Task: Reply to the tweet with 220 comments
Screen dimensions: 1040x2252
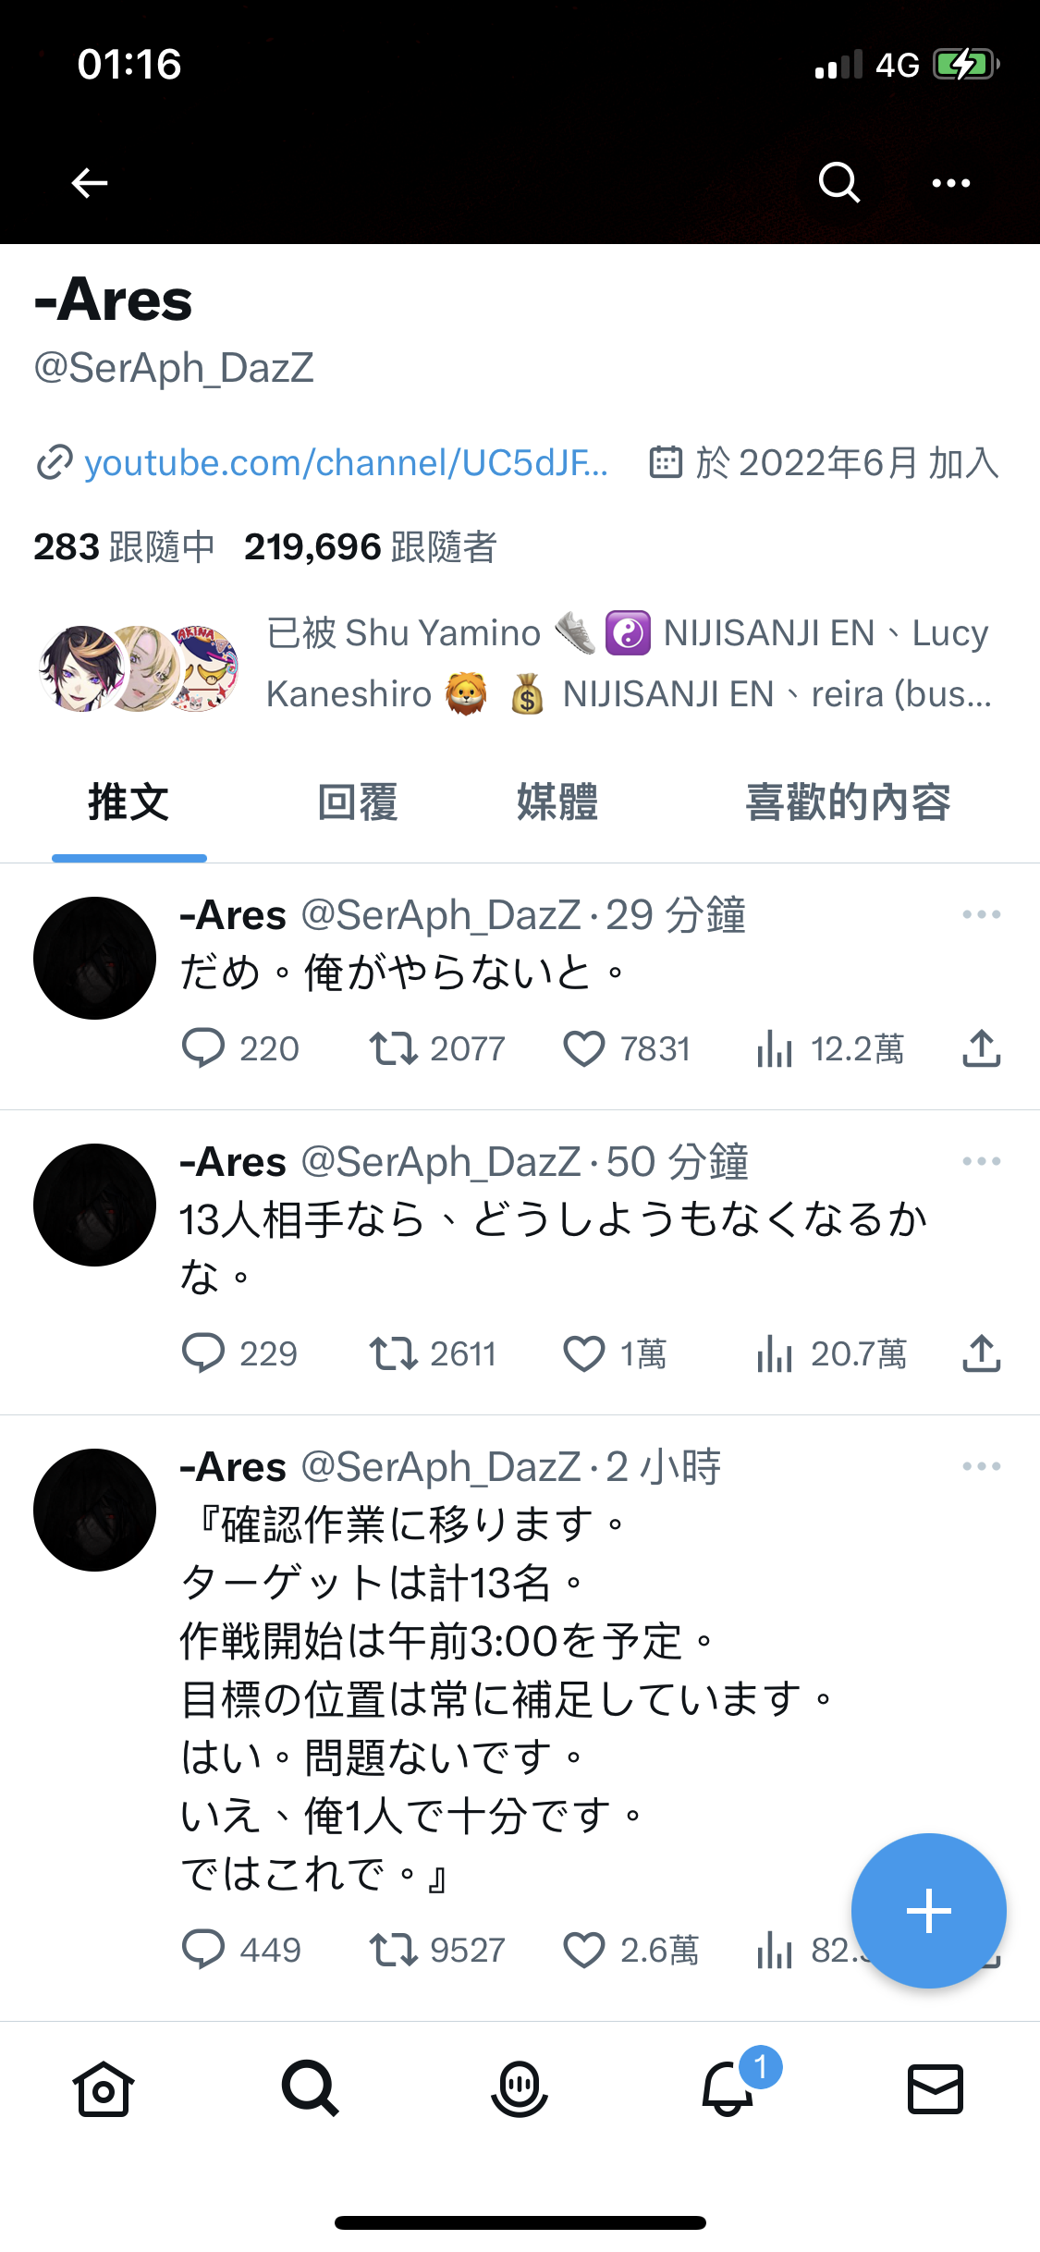Action: coord(203,1049)
